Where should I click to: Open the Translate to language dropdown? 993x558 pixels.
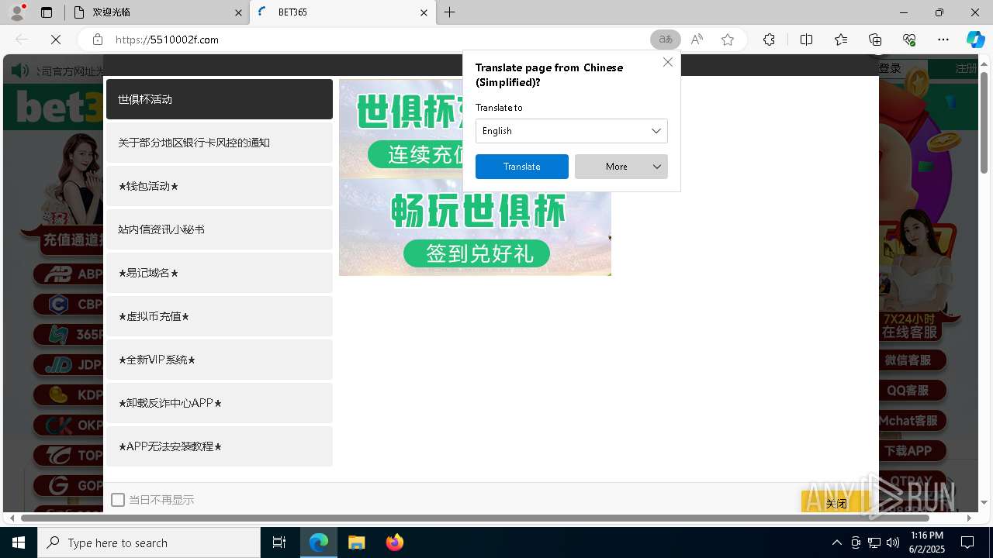pyautogui.click(x=572, y=131)
